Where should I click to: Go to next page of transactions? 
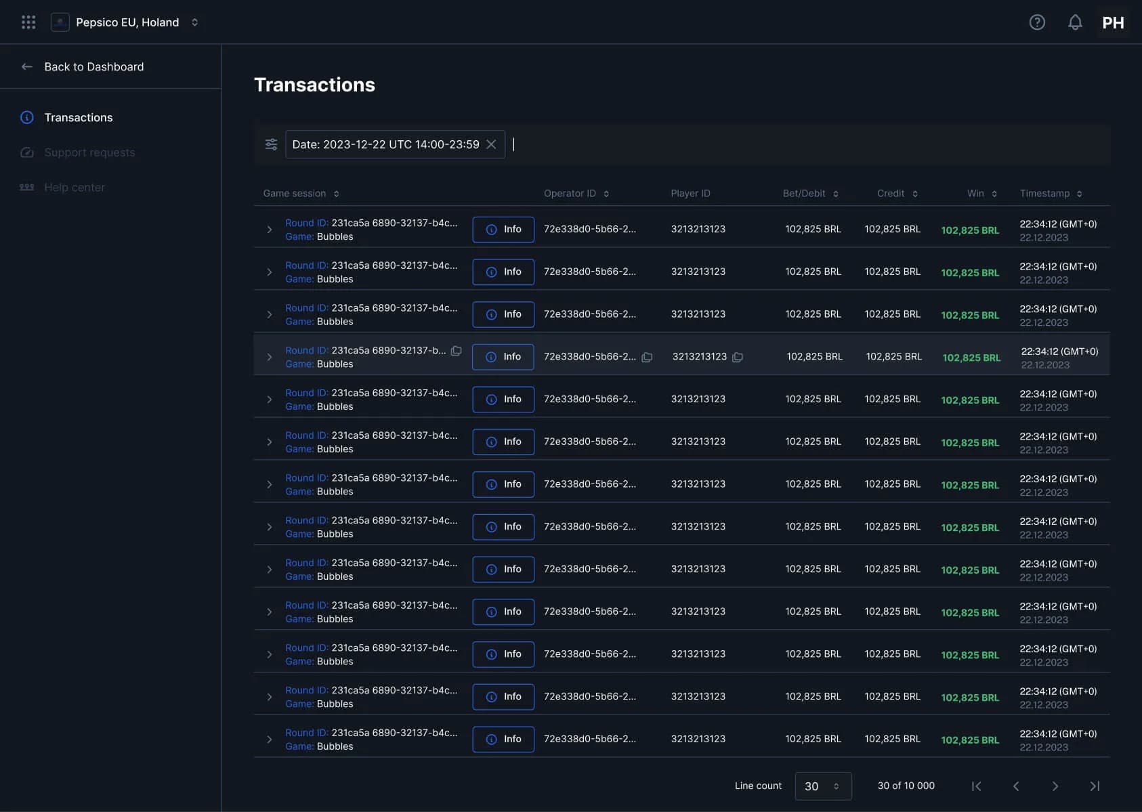tap(1055, 786)
